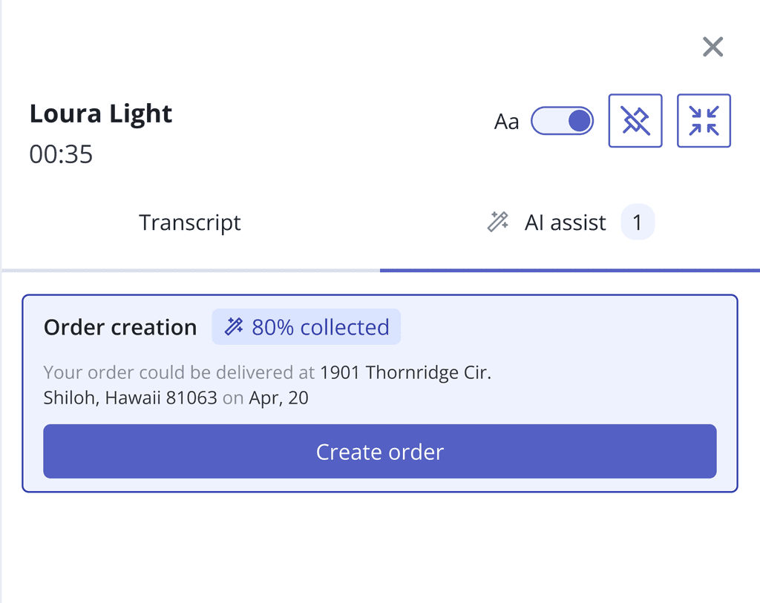Click the Shiloh, Hawaii 81063 location text
The height and width of the screenshot is (603, 760).
130,398
